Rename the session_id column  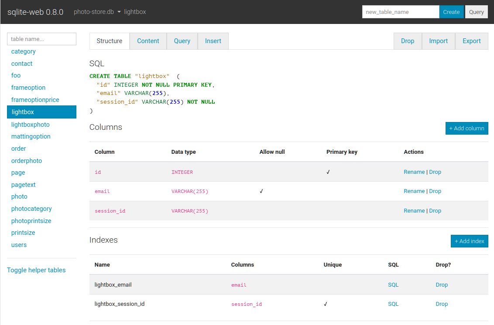414,211
